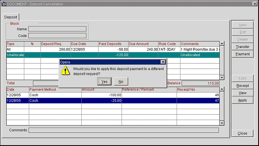
Task: Click No in the Opera dialog
Action: (121, 81)
